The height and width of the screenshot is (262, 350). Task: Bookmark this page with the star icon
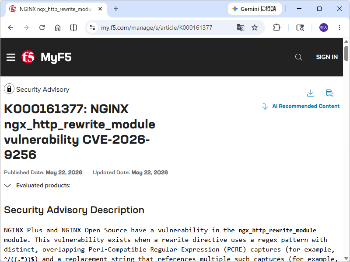point(255,28)
